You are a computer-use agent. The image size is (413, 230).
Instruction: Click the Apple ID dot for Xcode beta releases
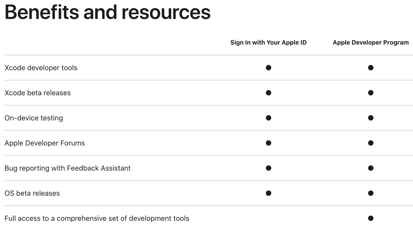[x=268, y=93]
